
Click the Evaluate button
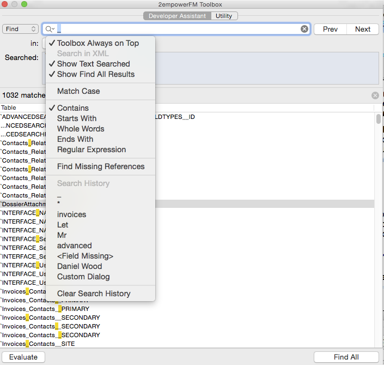[23, 357]
